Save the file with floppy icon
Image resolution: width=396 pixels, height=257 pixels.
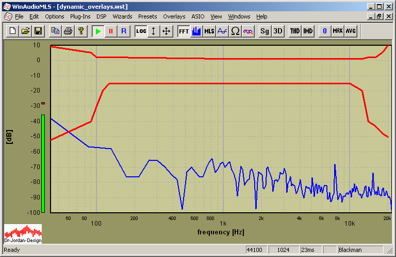coord(38,31)
